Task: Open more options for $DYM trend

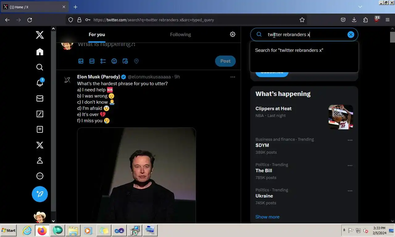Action: point(350,140)
